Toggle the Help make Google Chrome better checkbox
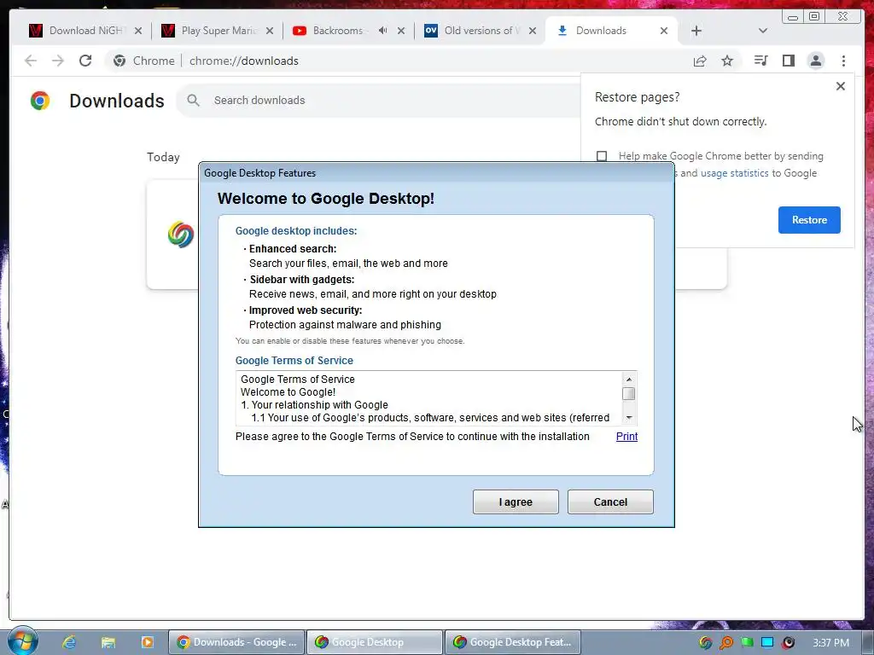Screen dimensions: 874x655 click(602, 156)
